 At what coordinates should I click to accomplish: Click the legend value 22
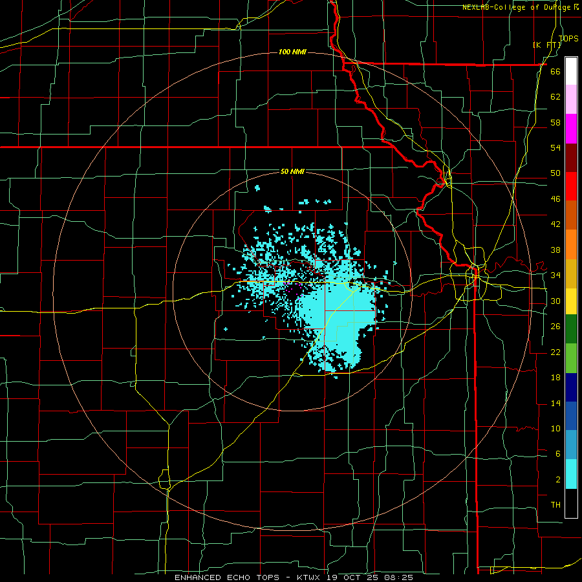pyautogui.click(x=555, y=352)
